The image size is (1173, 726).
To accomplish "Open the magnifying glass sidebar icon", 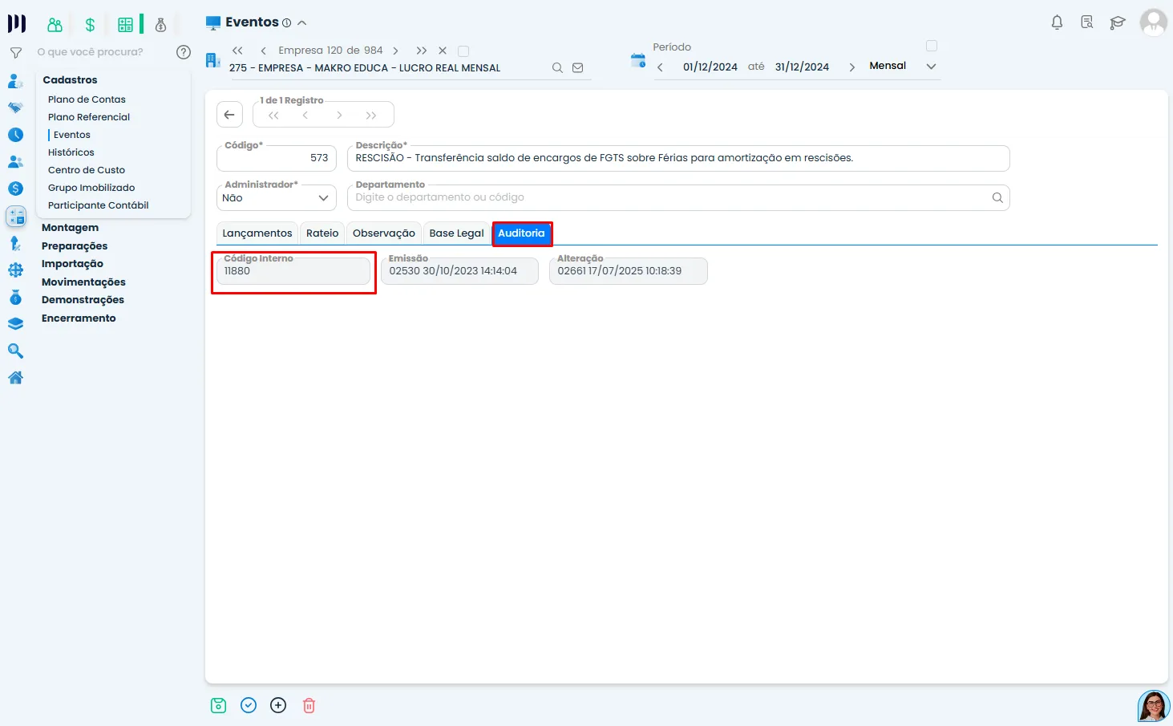I will coord(15,351).
